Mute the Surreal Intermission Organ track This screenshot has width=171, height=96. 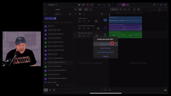point(80,29)
